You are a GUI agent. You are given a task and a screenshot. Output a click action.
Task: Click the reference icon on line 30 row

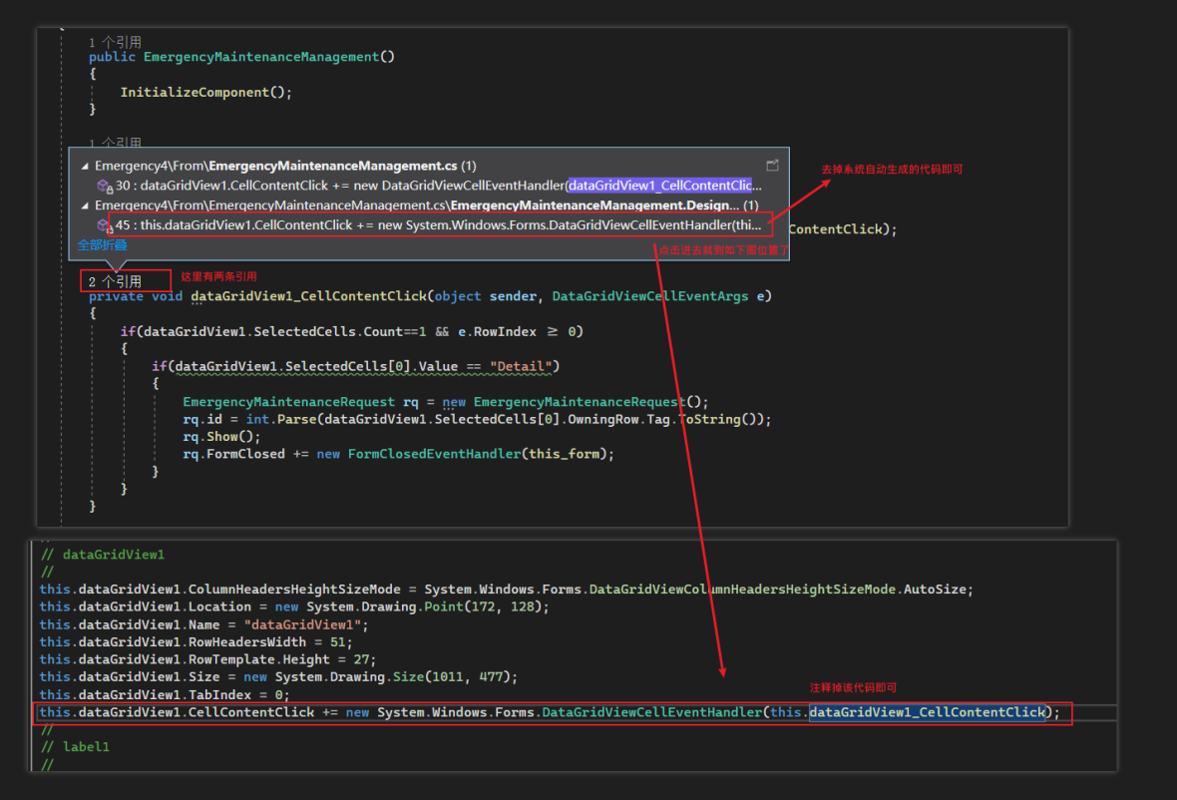[x=105, y=186]
